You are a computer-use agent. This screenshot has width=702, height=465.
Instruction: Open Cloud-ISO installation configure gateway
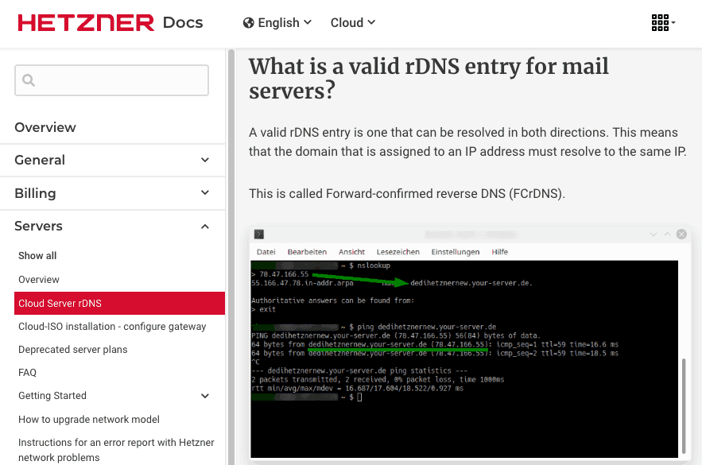coord(112,327)
